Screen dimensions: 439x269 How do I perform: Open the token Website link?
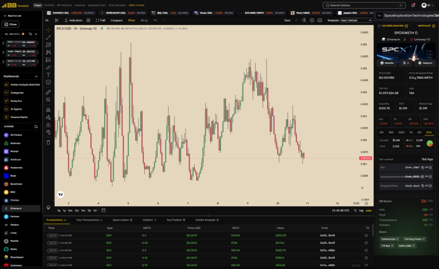387,63
